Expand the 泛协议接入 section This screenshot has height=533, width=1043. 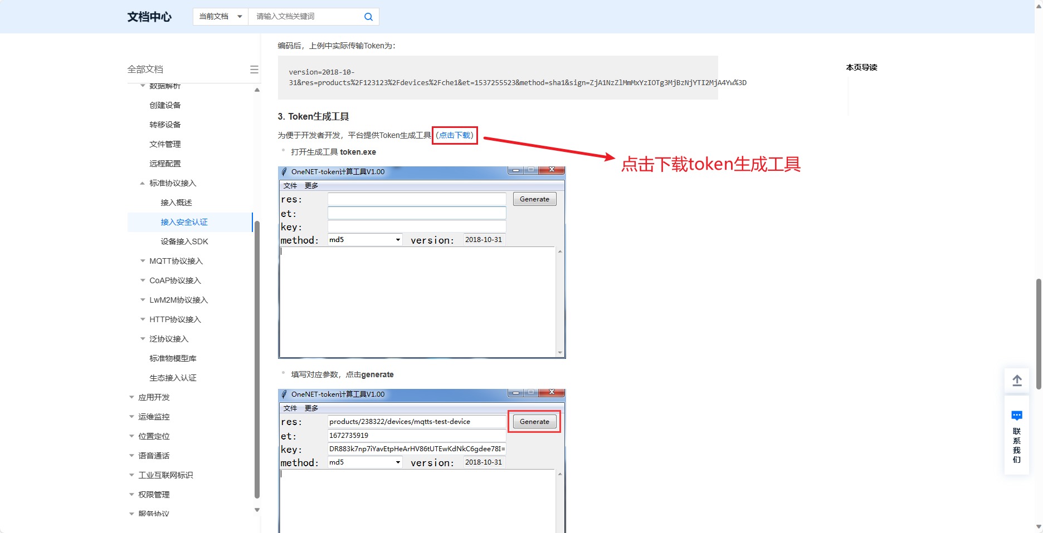tap(169, 339)
